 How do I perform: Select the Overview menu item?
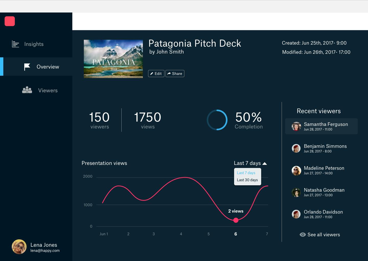(36, 67)
